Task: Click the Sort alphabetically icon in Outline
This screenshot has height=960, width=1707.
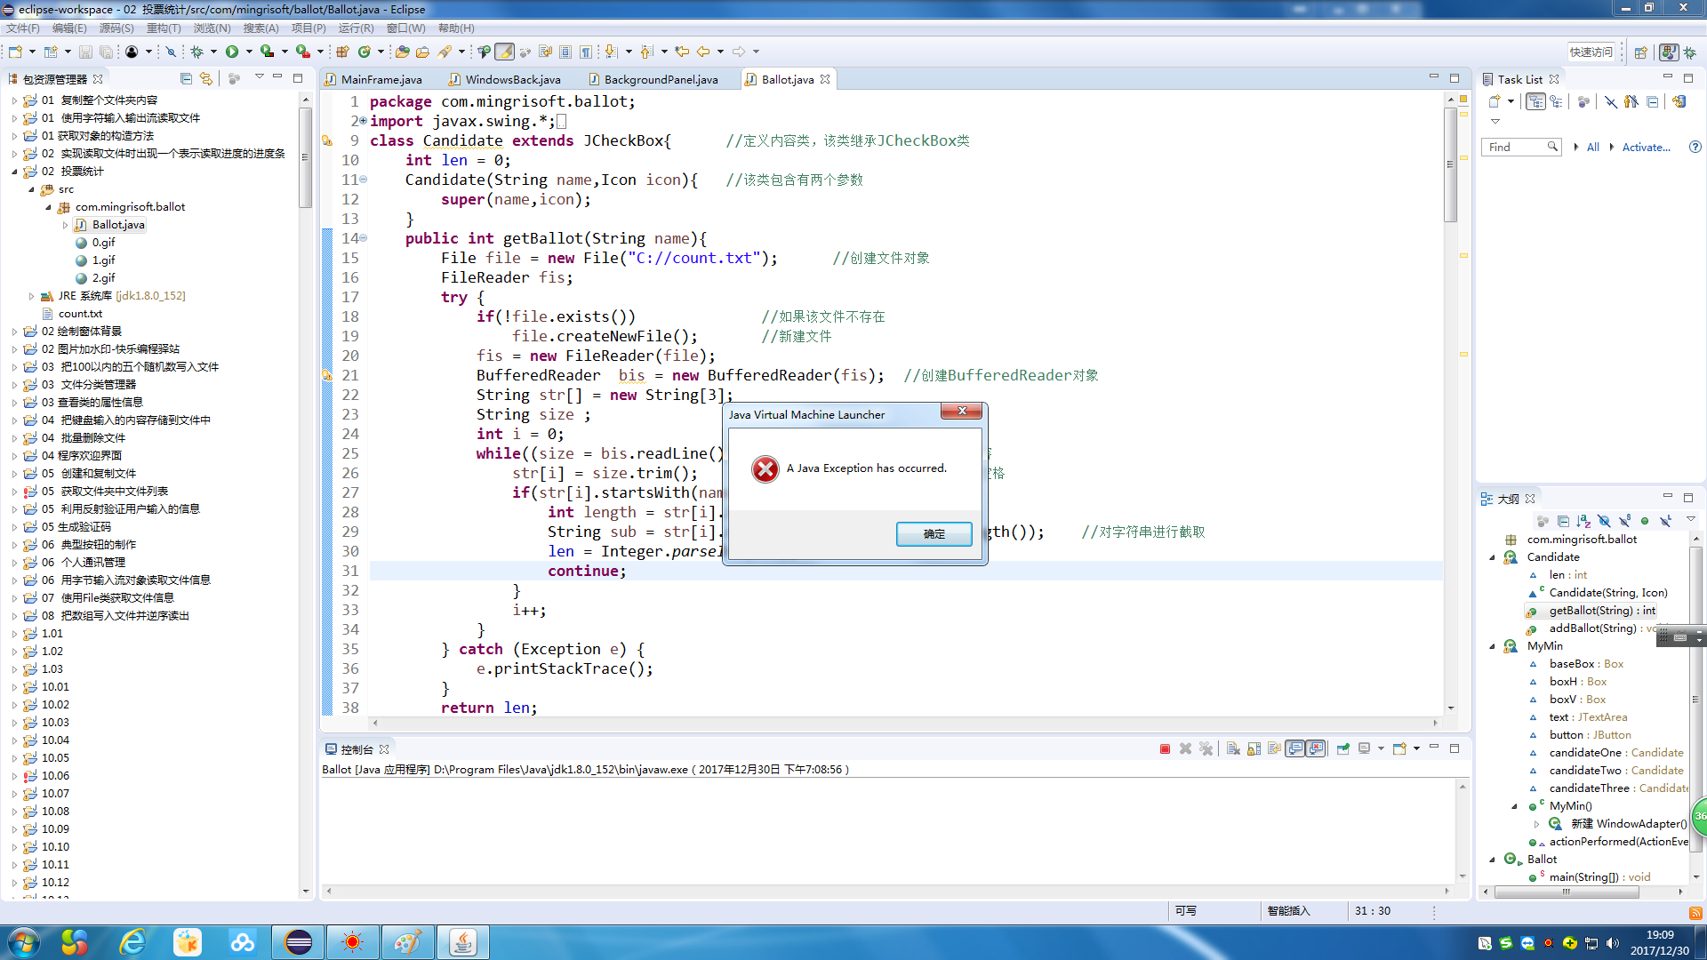Action: tap(1583, 521)
